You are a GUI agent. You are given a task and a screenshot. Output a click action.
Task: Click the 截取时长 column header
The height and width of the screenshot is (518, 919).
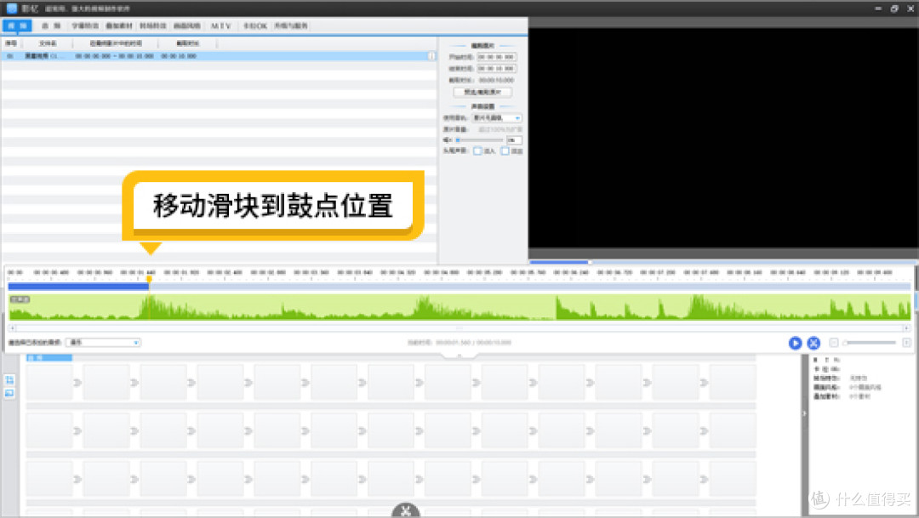(x=187, y=43)
